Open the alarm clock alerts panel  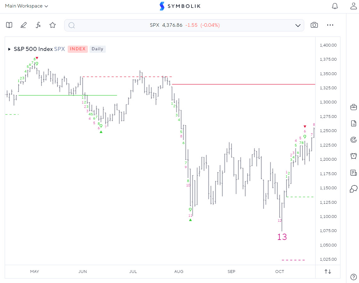pyautogui.click(x=353, y=156)
